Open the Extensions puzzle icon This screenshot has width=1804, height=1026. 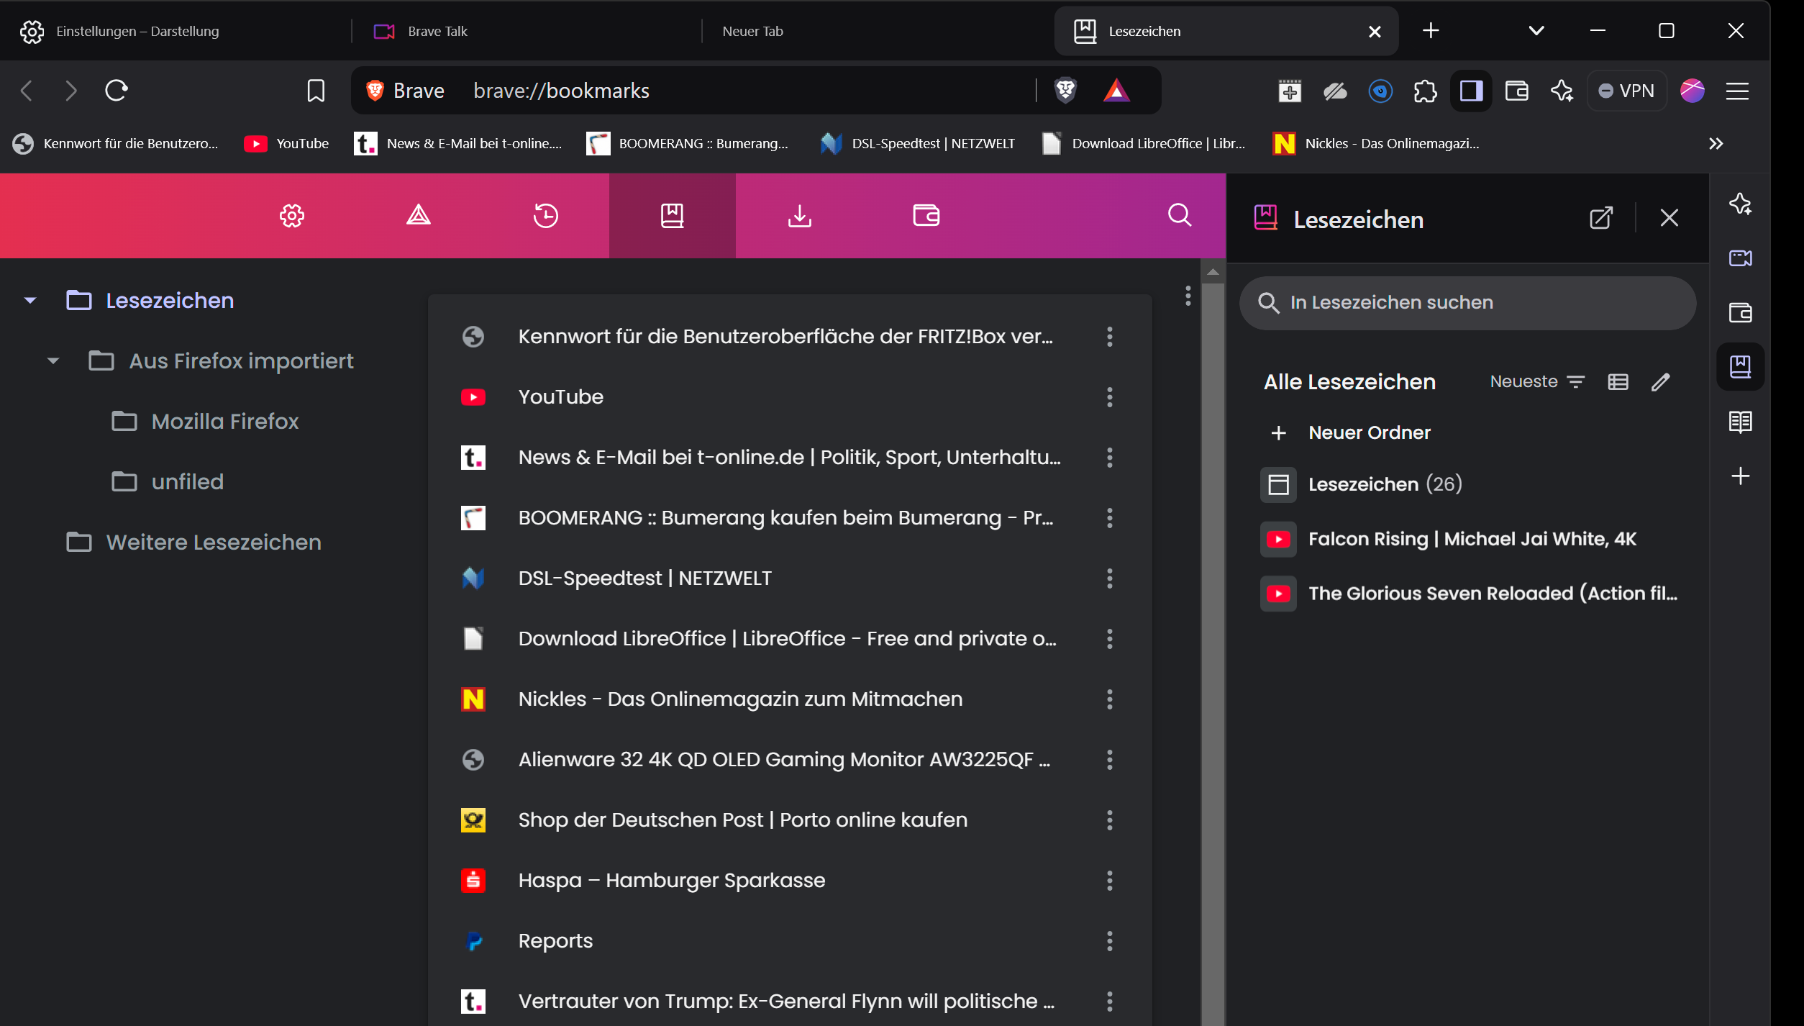(x=1425, y=91)
